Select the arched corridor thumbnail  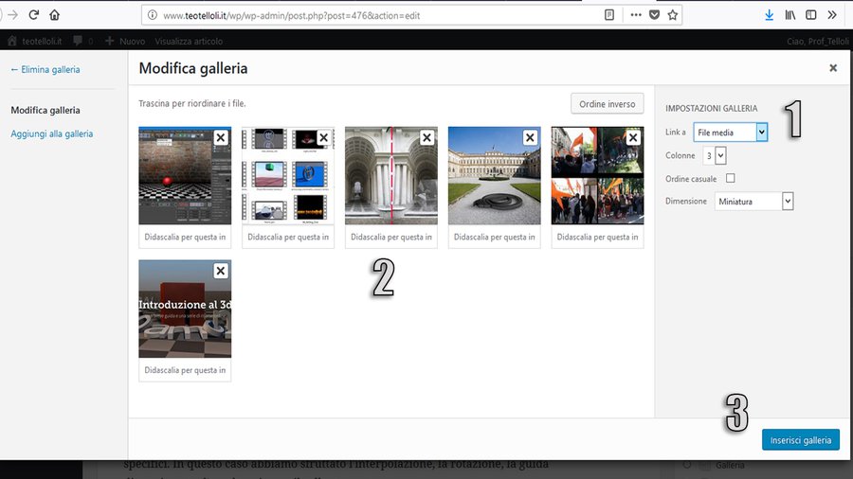(x=390, y=176)
